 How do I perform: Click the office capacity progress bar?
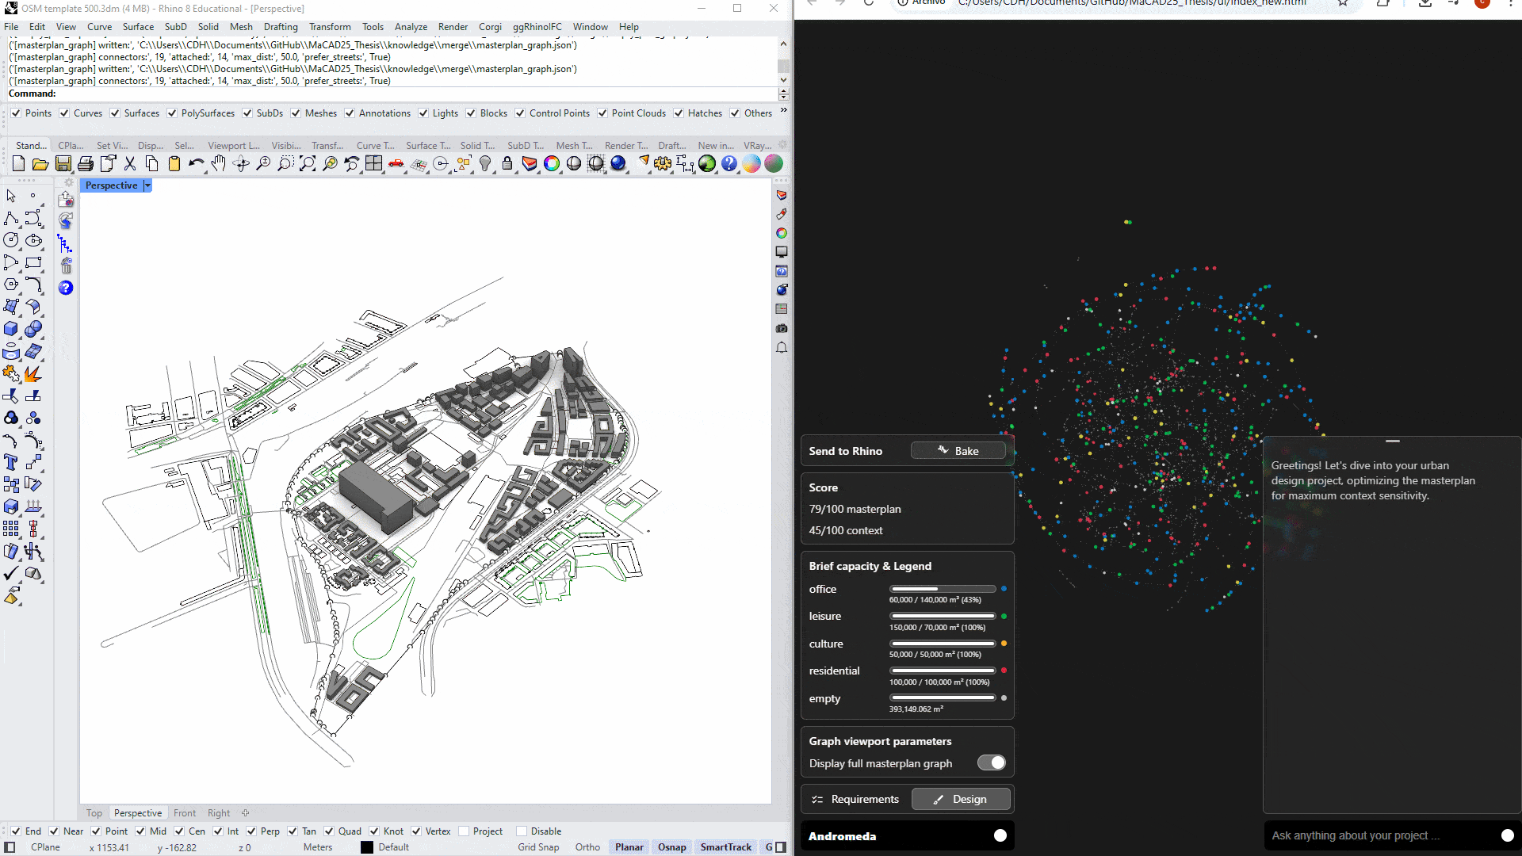[943, 589]
